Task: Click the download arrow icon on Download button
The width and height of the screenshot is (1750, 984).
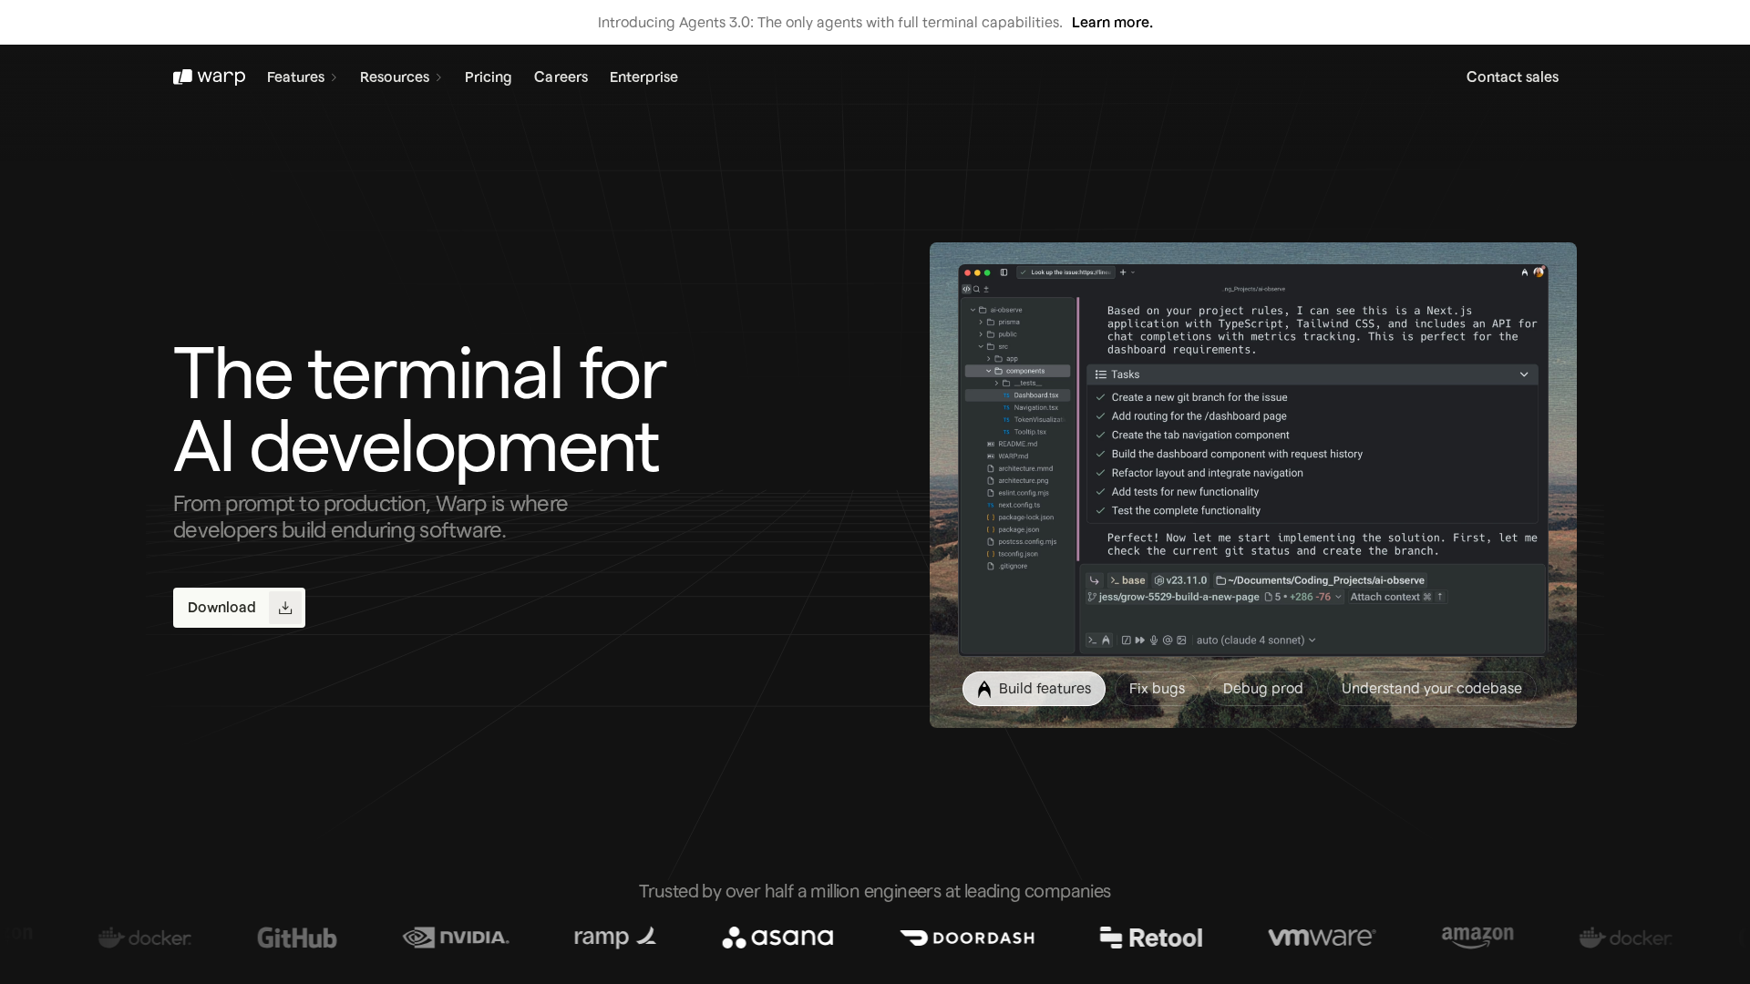Action: (285, 608)
